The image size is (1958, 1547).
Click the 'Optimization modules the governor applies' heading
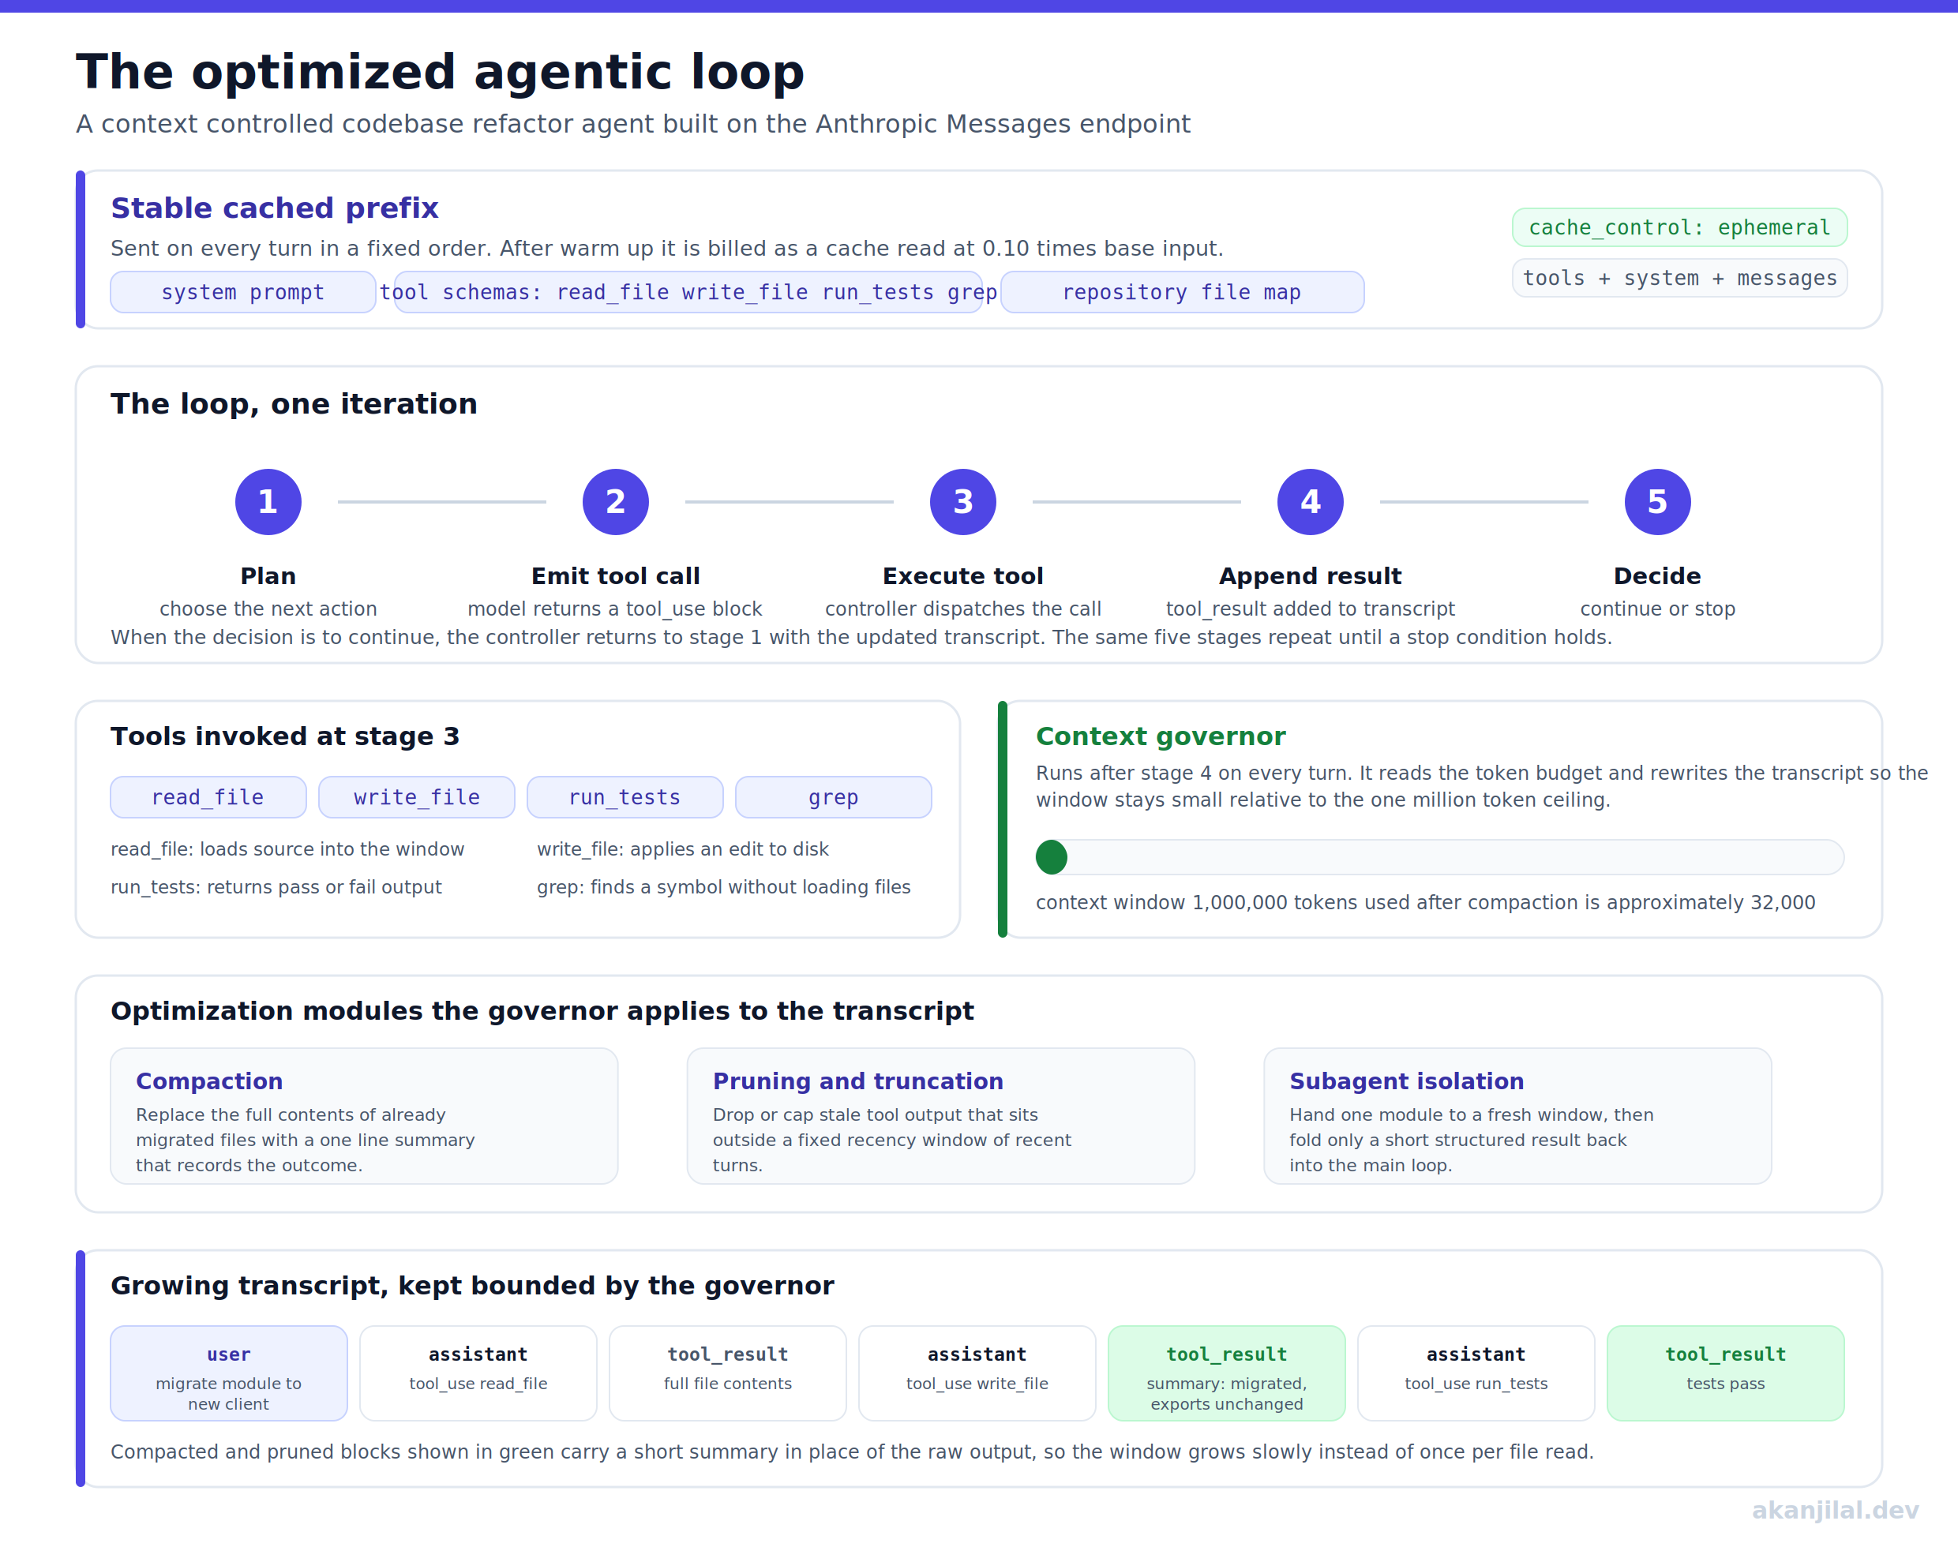[542, 1011]
